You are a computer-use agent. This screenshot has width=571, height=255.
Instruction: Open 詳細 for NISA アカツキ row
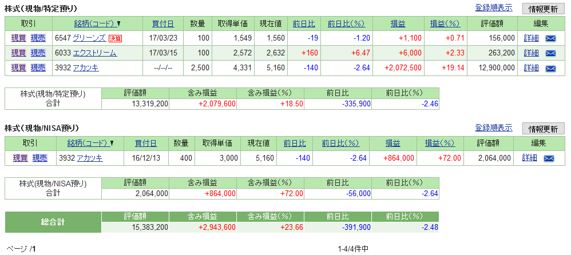(x=529, y=158)
